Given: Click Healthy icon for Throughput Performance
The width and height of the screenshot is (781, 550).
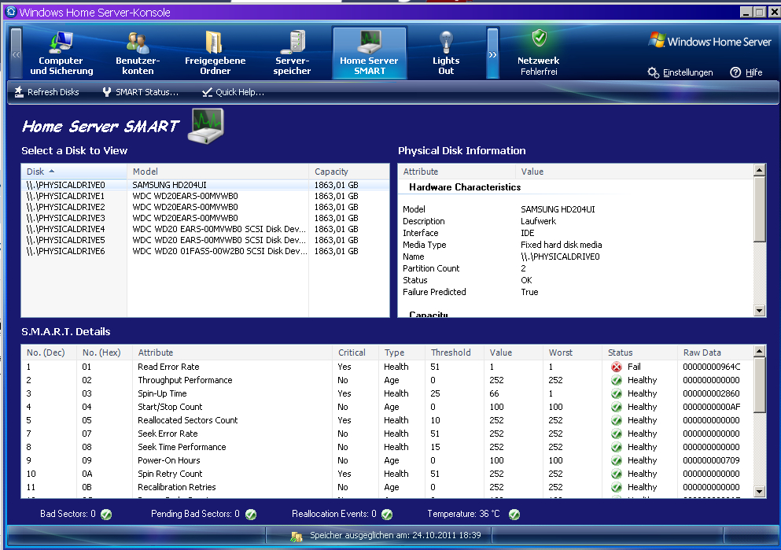Looking at the screenshot, I should 617,380.
